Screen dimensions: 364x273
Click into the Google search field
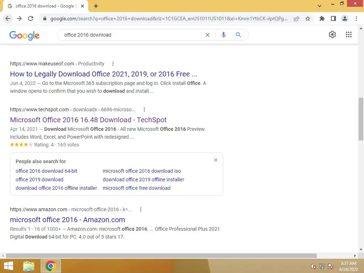point(132,35)
